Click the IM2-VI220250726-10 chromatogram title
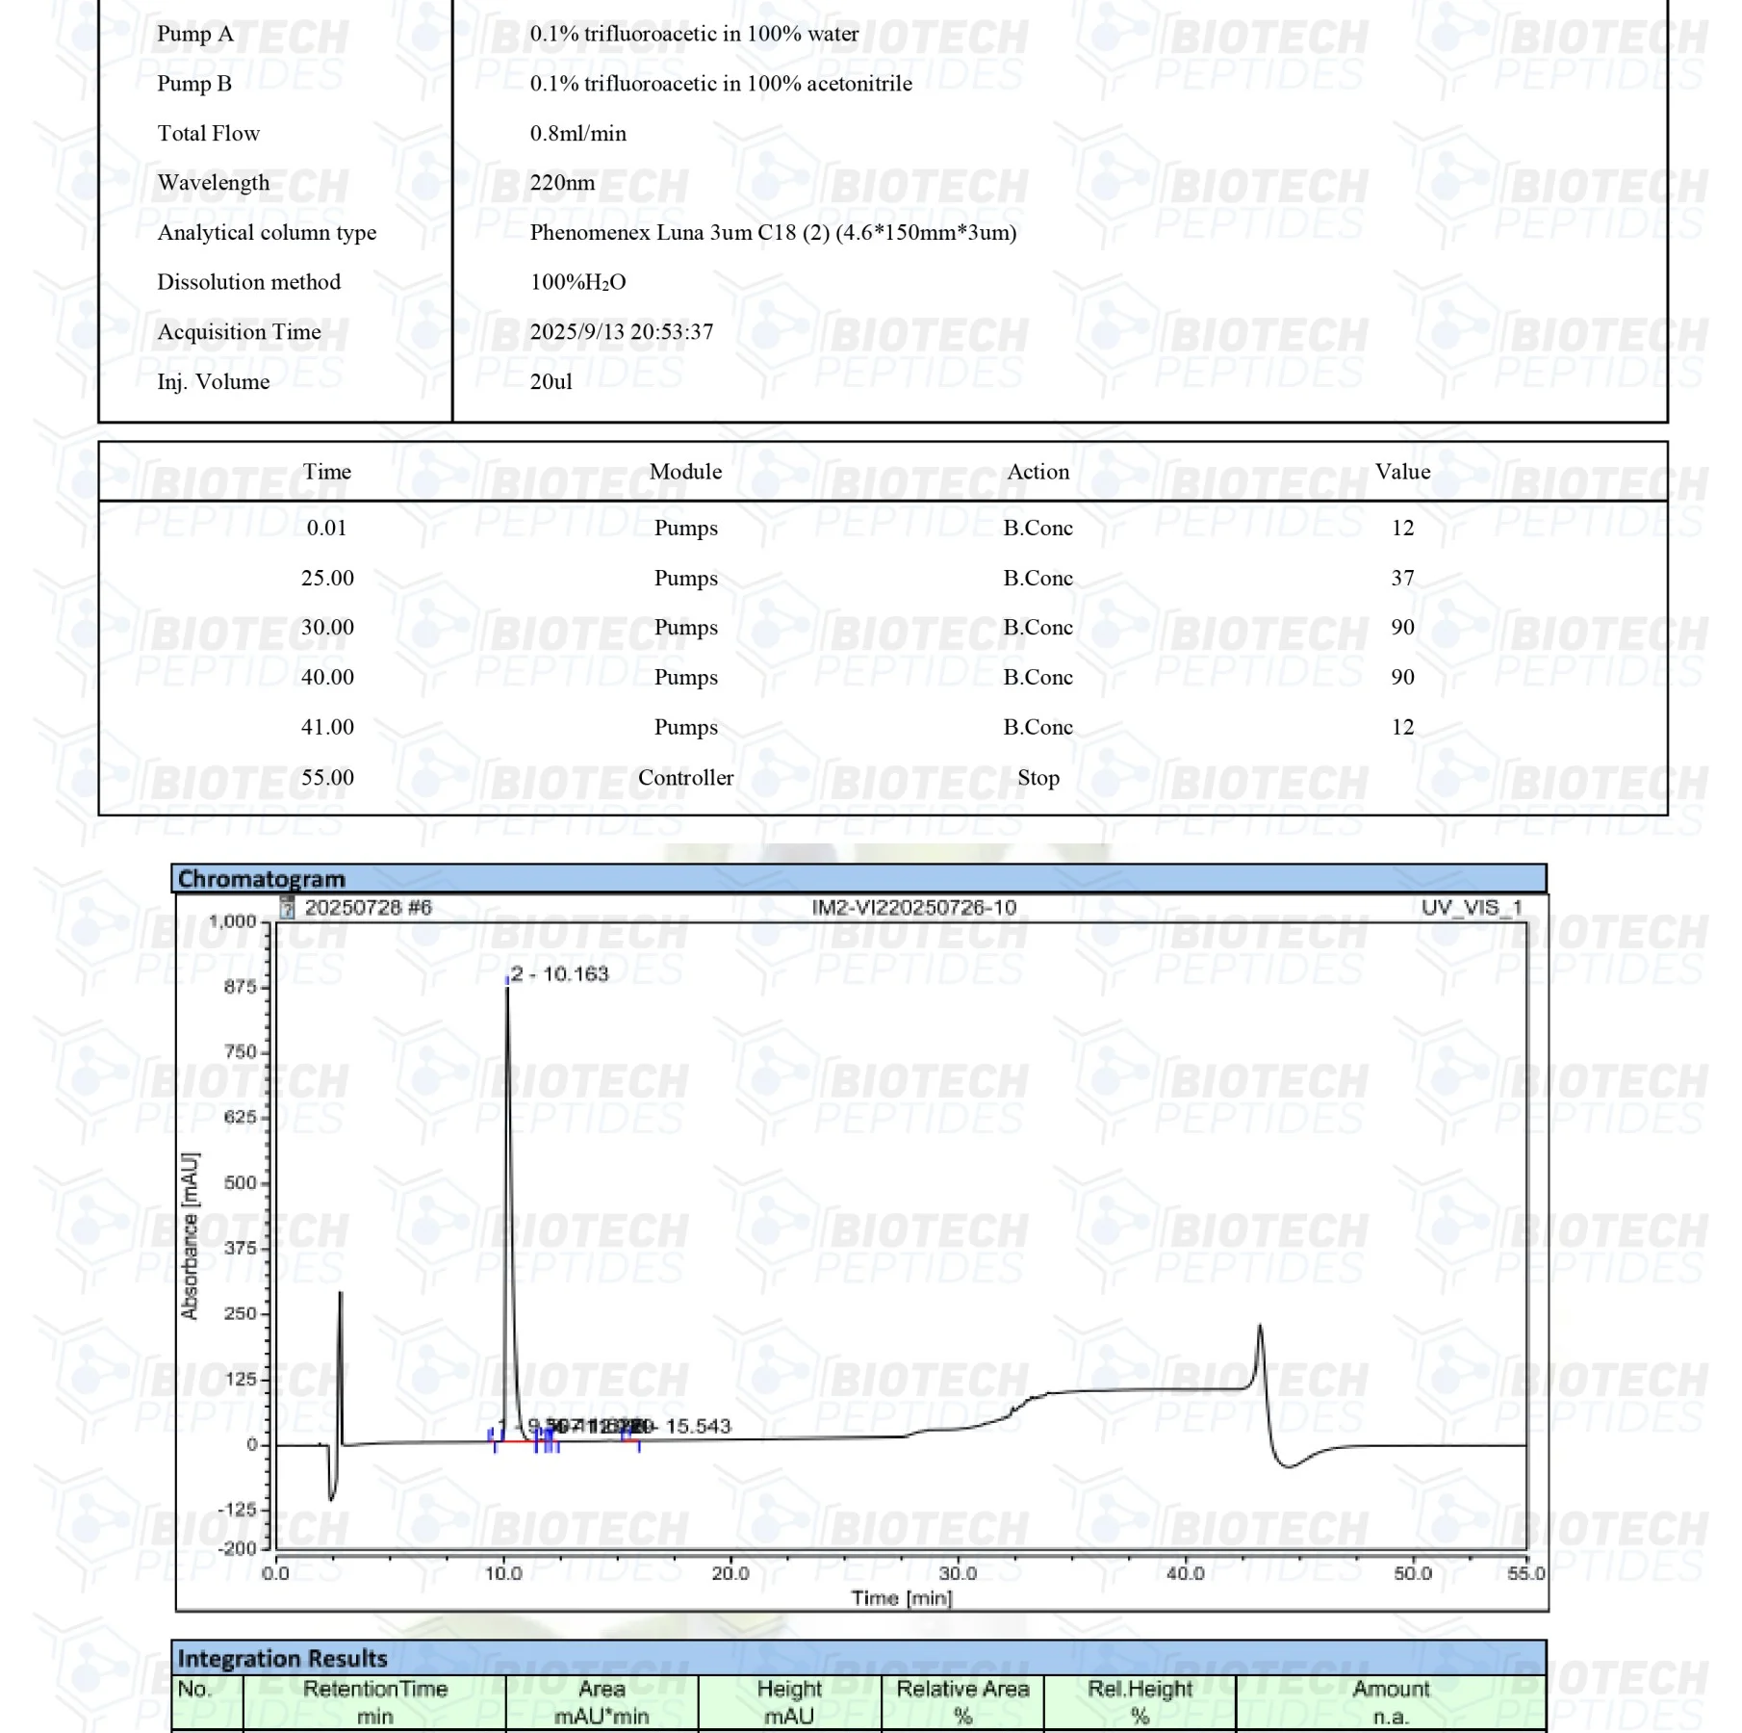Screen dimensions: 1742x1733 pos(913,907)
